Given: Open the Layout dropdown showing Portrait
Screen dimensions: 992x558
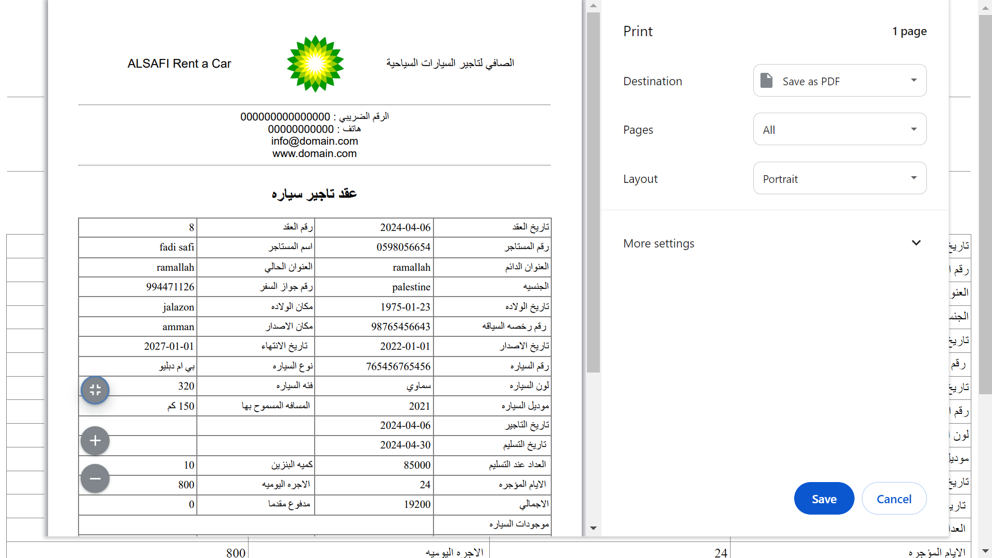Looking at the screenshot, I should tap(840, 178).
